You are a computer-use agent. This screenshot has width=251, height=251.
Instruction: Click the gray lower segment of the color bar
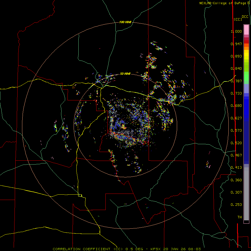(246, 194)
